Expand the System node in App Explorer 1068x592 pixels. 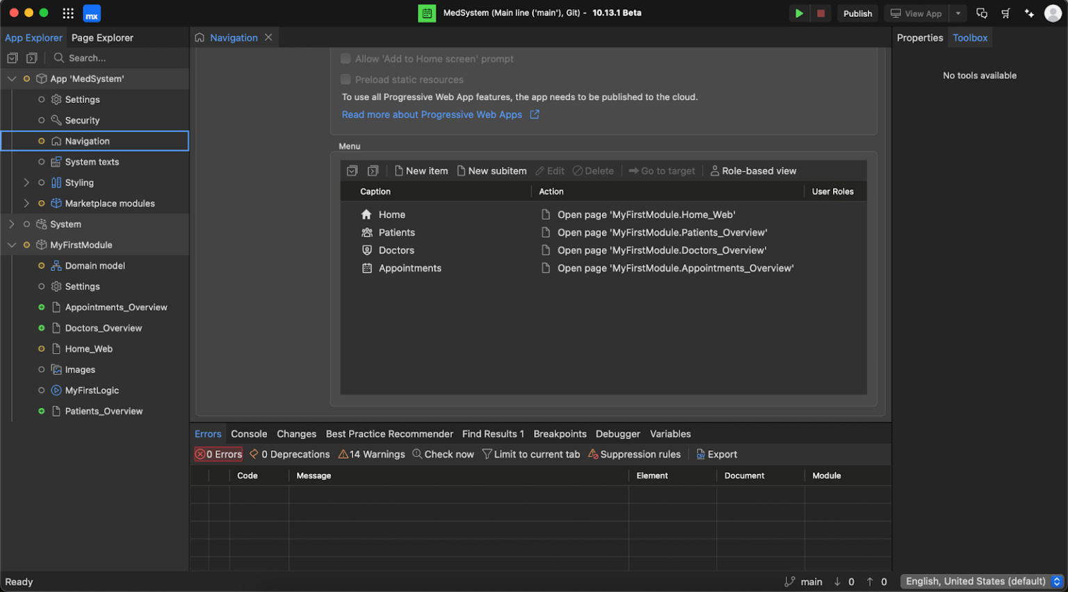tap(11, 224)
